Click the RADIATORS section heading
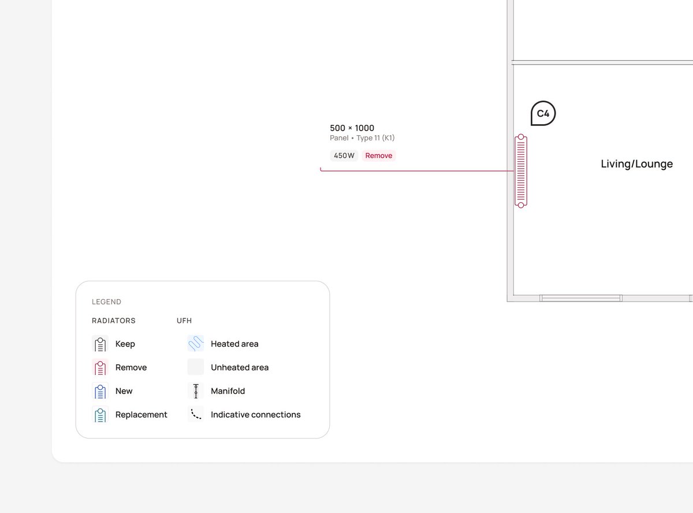The height and width of the screenshot is (513, 693). [114, 321]
